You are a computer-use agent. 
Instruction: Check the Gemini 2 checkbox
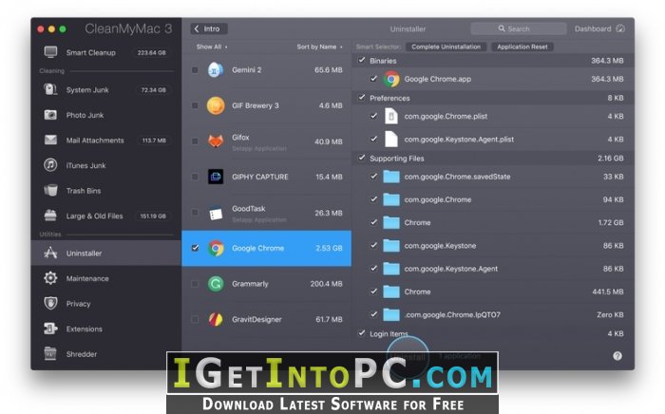(195, 70)
